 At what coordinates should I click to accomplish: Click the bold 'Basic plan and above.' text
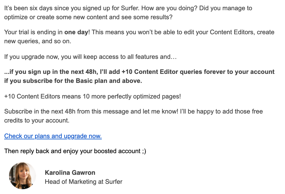tap(109, 81)
